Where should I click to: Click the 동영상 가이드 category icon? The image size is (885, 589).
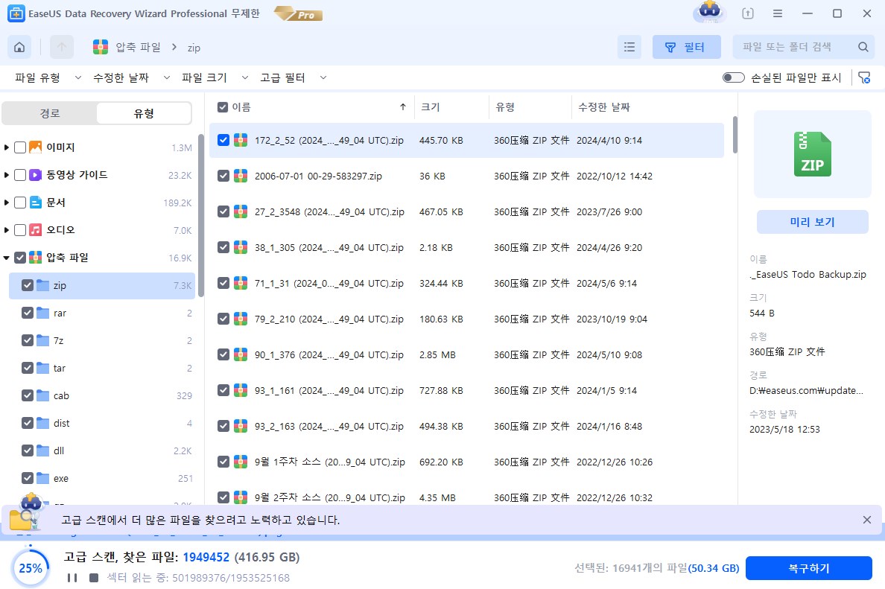pos(36,175)
